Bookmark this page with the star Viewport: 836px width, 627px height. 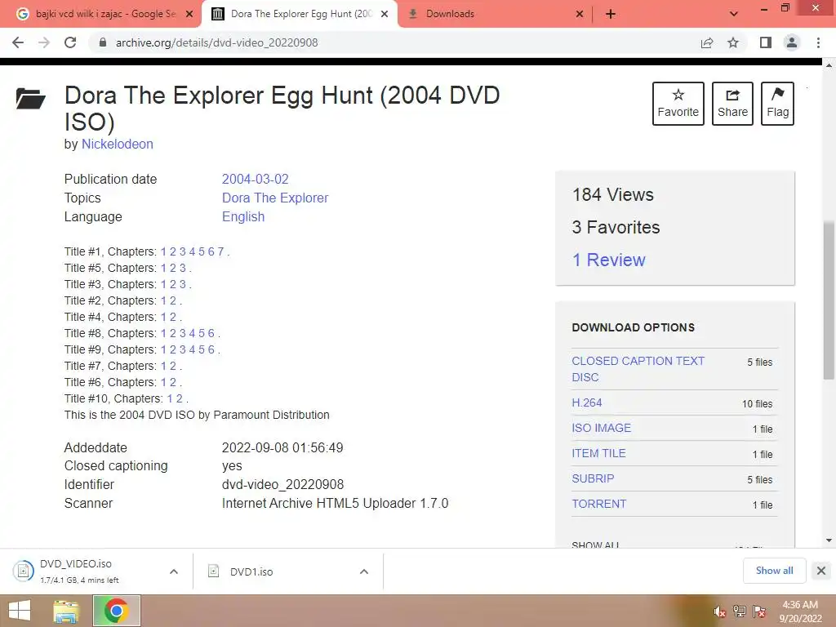(734, 42)
